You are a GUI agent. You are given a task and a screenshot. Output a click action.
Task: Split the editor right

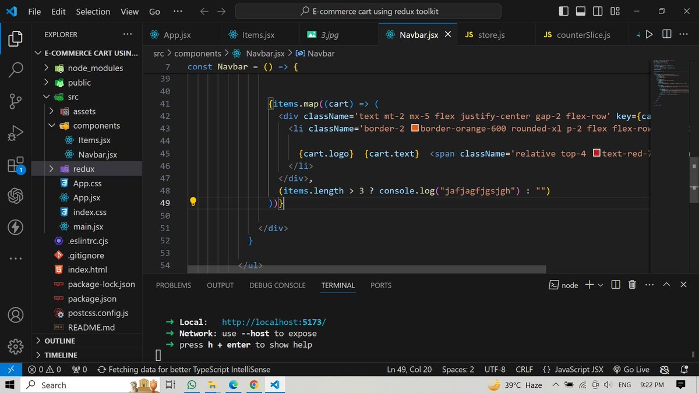pos(667,35)
